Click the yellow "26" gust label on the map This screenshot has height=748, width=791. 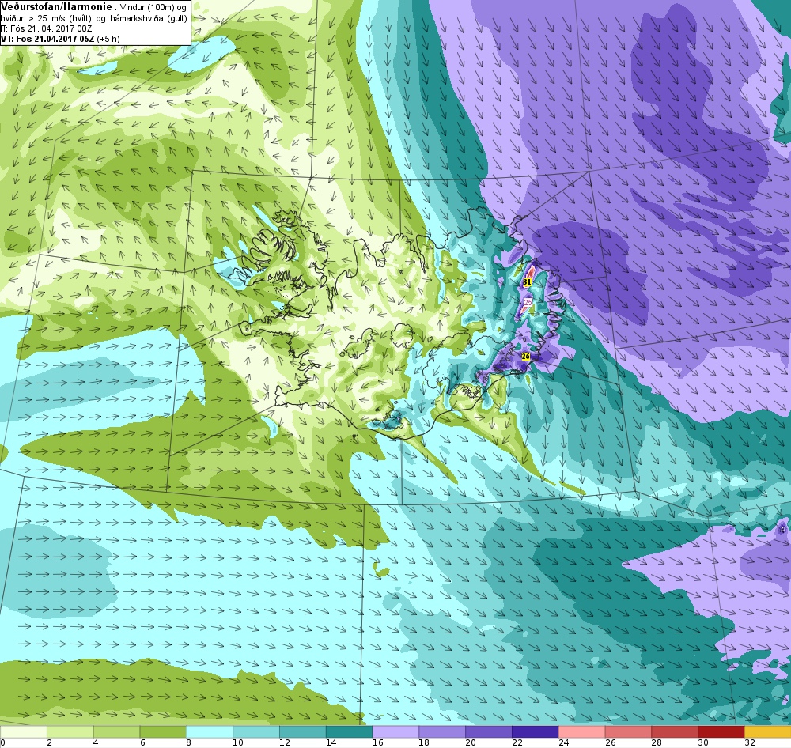click(x=526, y=357)
